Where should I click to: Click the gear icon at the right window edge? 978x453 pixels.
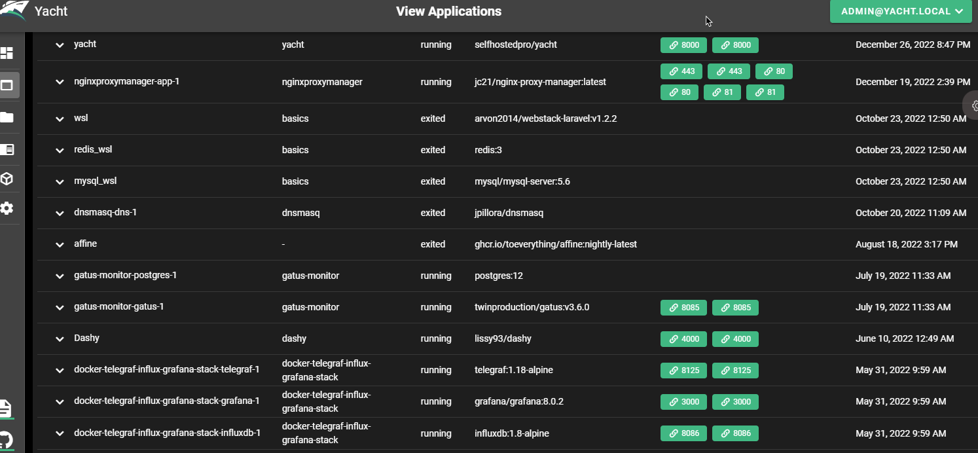click(x=973, y=105)
